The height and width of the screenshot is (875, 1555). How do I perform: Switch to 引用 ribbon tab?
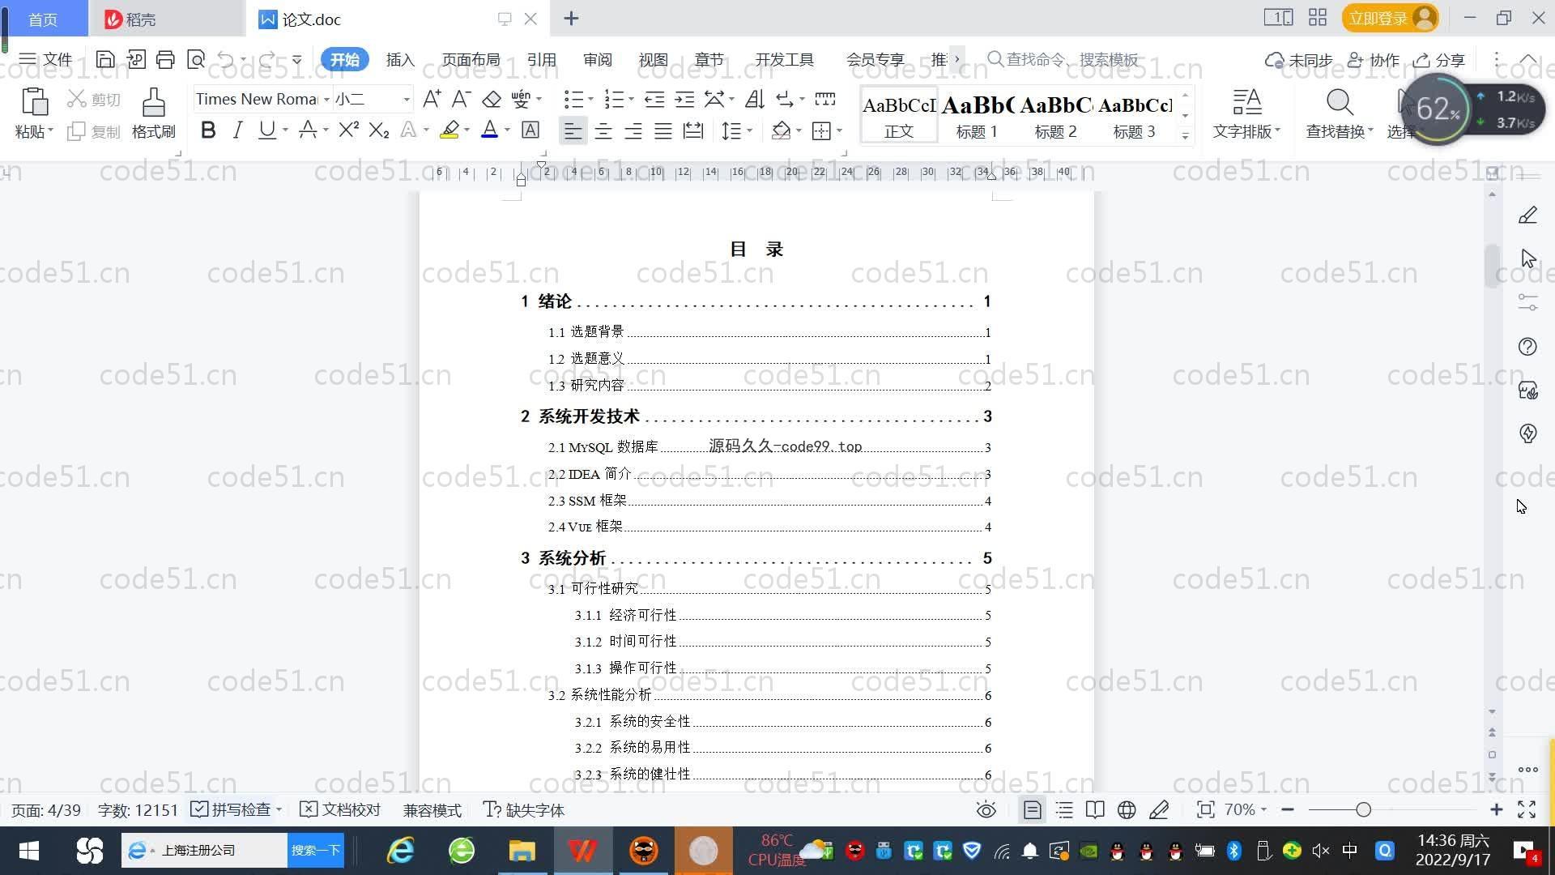click(x=541, y=59)
